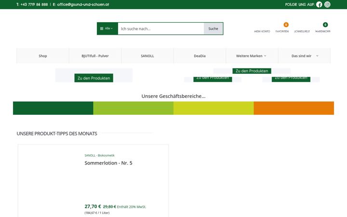
Task: Select the light green business area block
Action: [x=133, y=108]
